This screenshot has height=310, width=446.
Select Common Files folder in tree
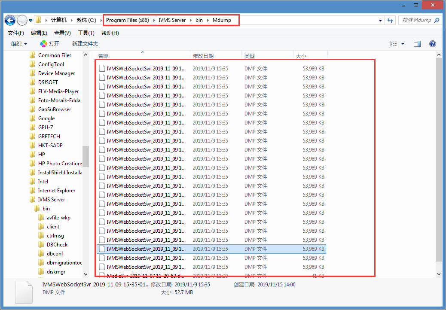click(x=55, y=55)
